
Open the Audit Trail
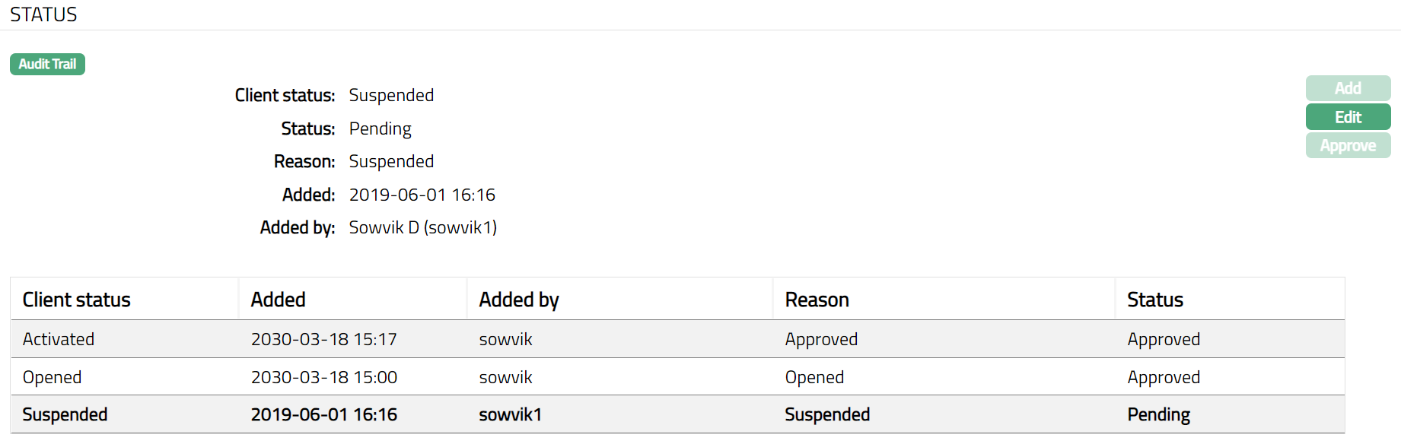coord(47,64)
